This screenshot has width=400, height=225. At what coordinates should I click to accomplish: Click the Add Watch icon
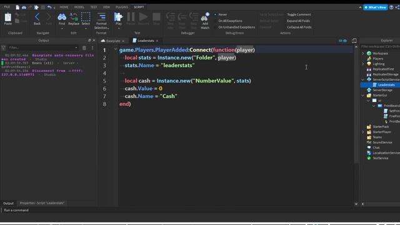[x=205, y=17]
